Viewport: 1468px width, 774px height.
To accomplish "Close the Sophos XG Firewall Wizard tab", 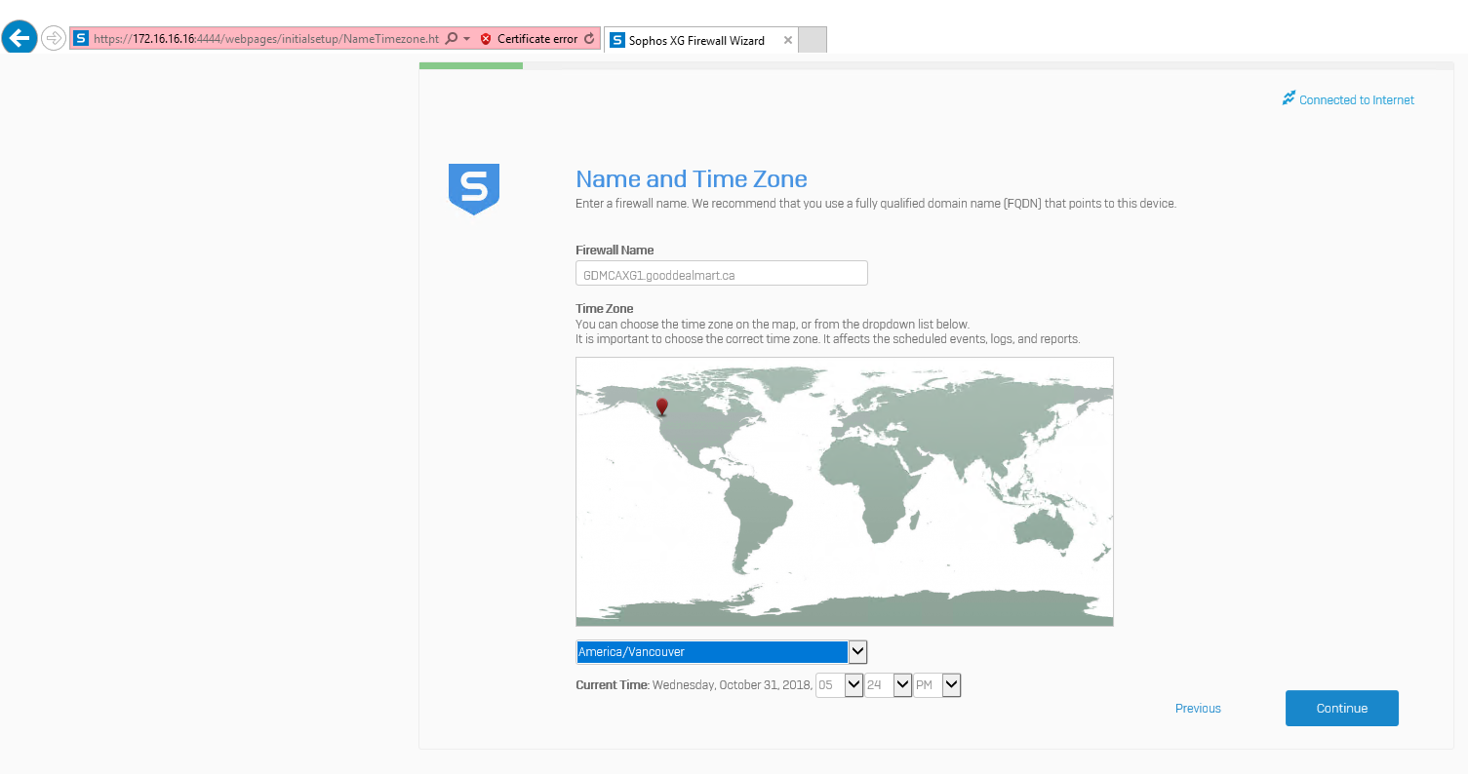I will (x=786, y=40).
